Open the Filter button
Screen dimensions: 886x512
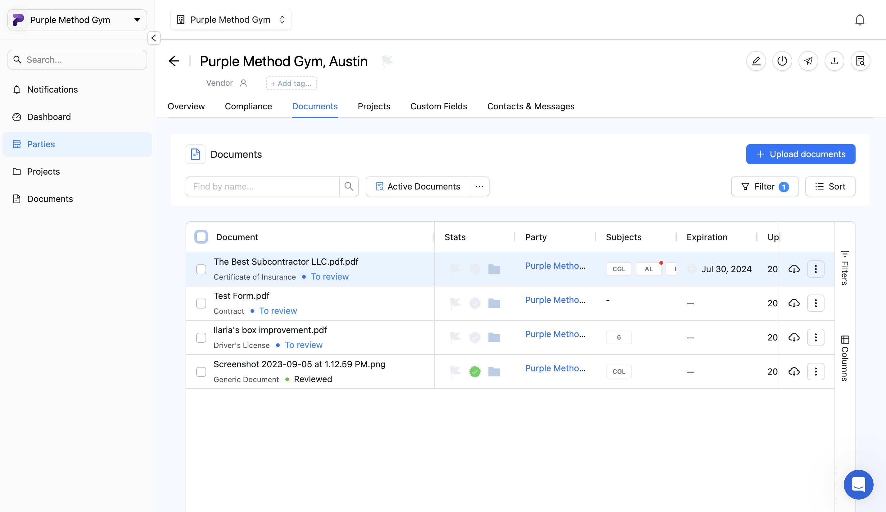pos(764,186)
